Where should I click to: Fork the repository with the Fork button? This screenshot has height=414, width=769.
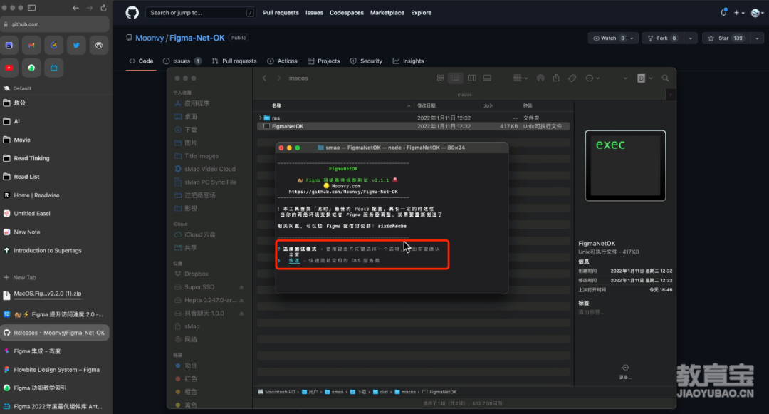click(661, 38)
